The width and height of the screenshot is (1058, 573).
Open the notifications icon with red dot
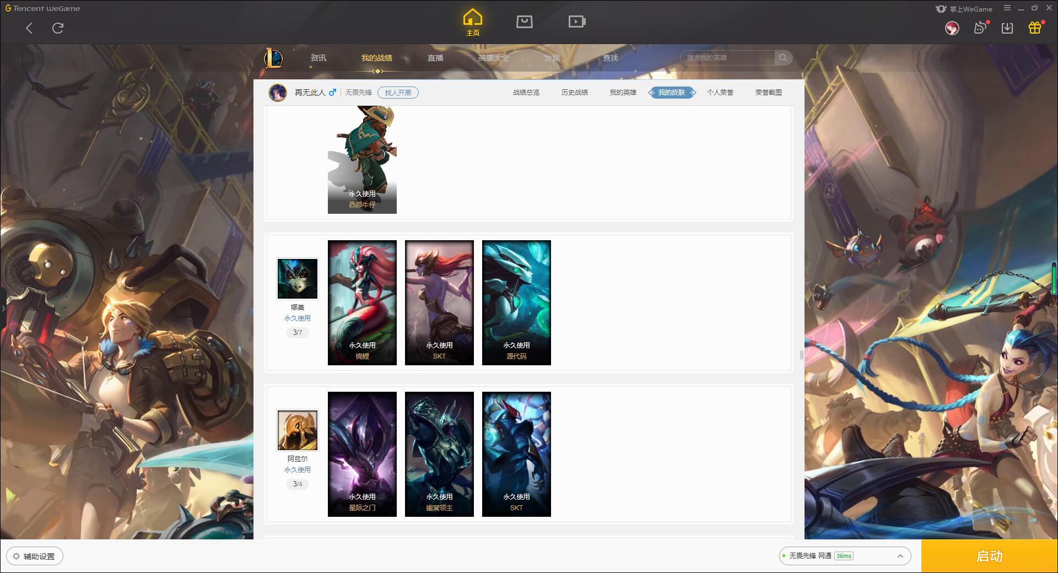click(980, 28)
